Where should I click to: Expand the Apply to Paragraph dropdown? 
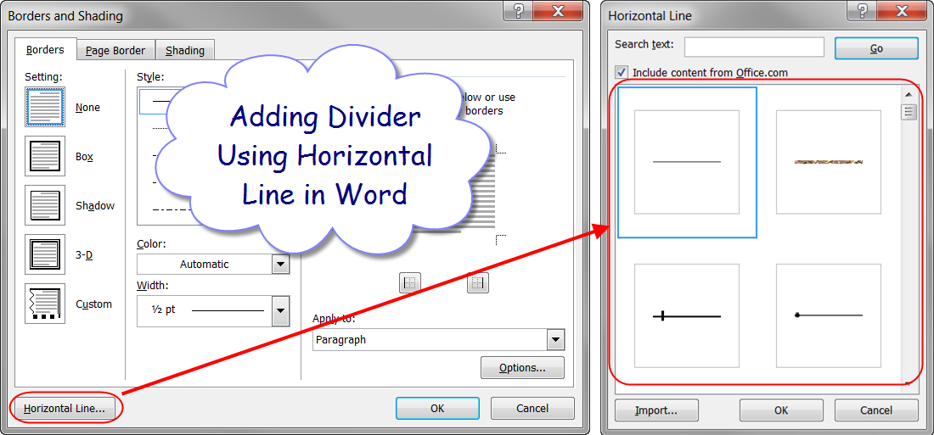pos(555,340)
